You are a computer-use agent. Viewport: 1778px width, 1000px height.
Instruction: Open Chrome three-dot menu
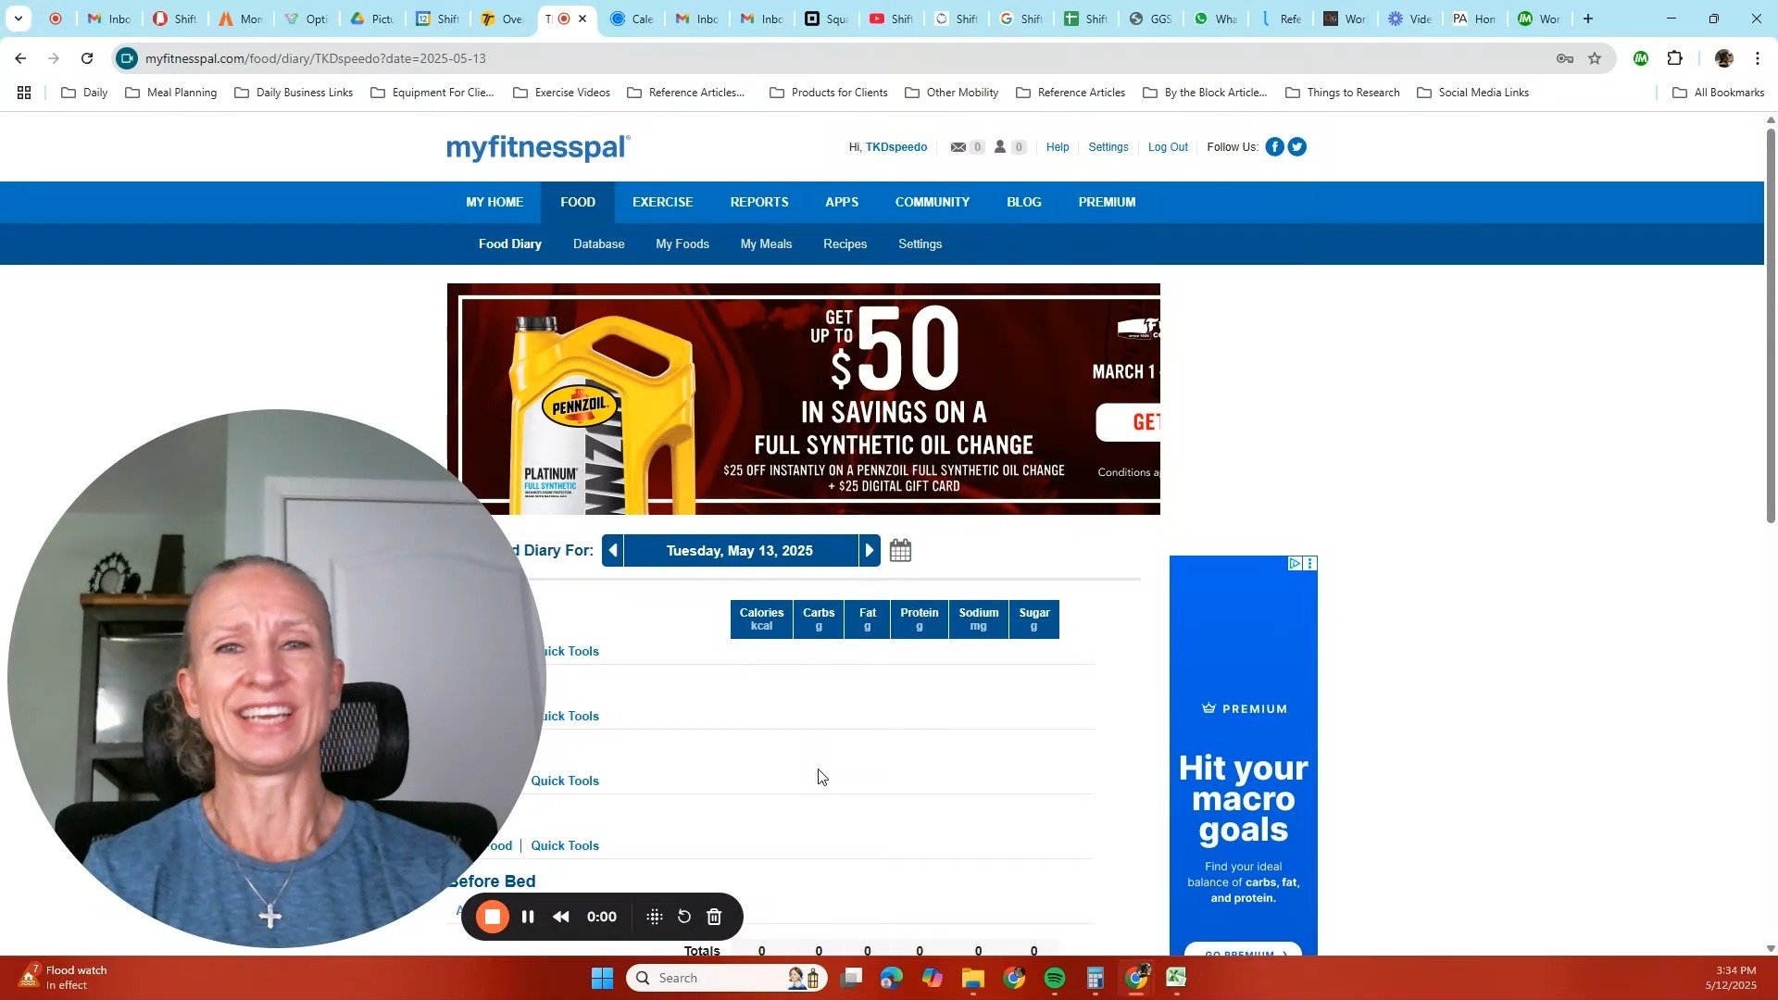tap(1758, 58)
